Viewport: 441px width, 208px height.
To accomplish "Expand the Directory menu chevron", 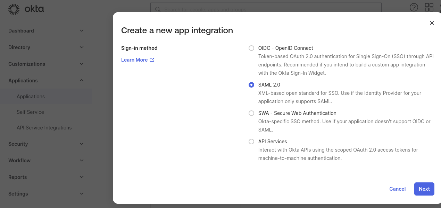I will (x=82, y=47).
